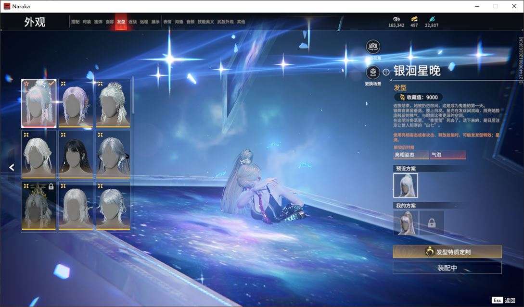This screenshot has width=524, height=307.
Task: Click the ring icon on 发型特质定制 button
Action: tap(429, 252)
